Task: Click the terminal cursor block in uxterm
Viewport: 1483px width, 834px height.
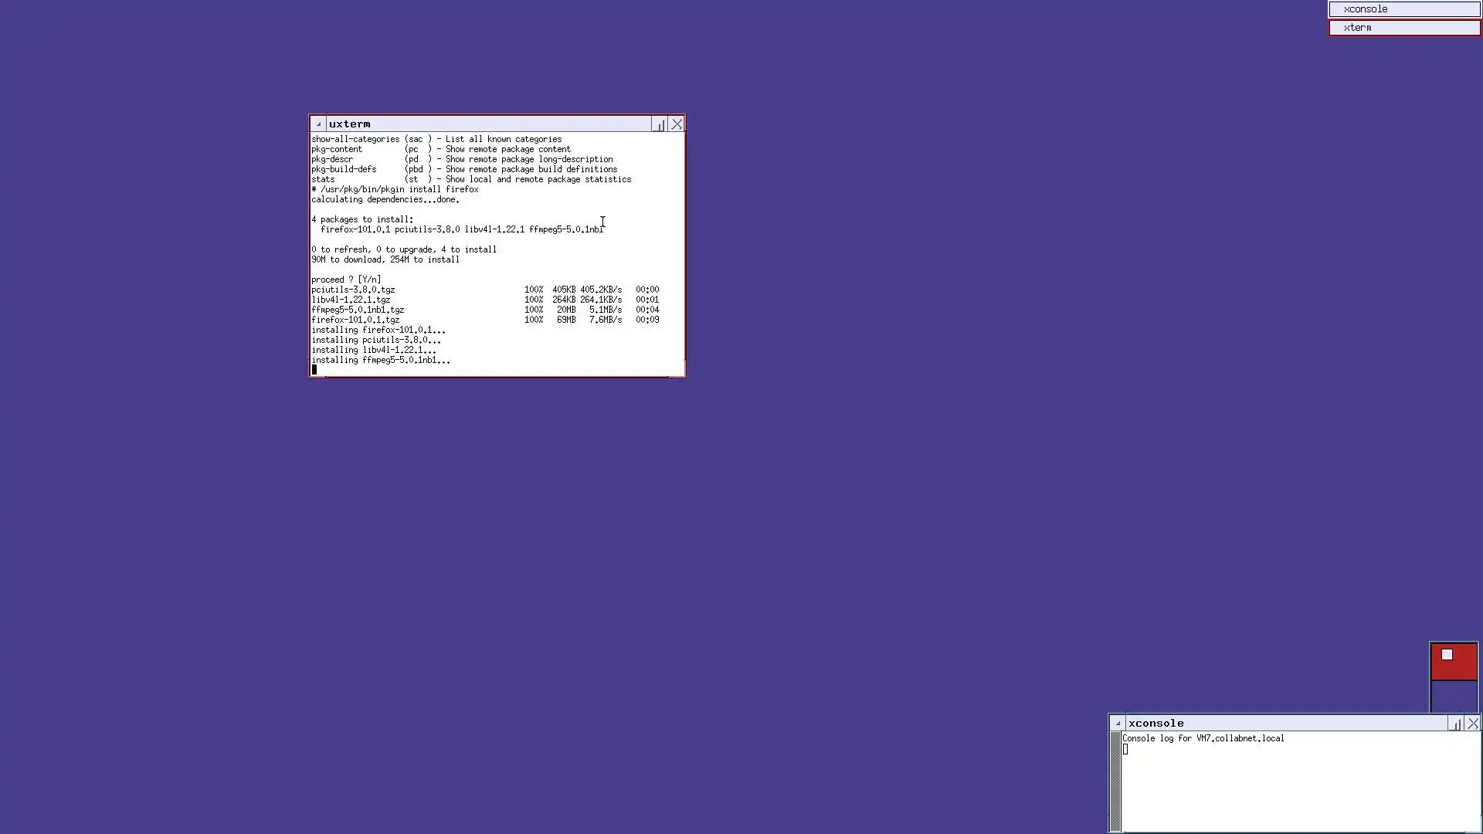Action: (x=314, y=370)
